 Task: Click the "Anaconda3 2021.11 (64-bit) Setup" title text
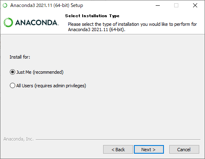(47, 5)
